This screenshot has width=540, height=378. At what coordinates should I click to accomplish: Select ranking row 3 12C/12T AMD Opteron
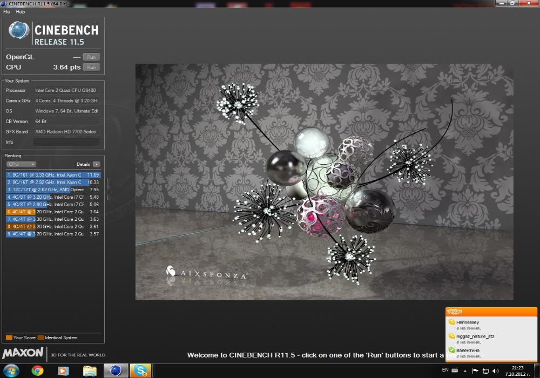[x=53, y=190]
